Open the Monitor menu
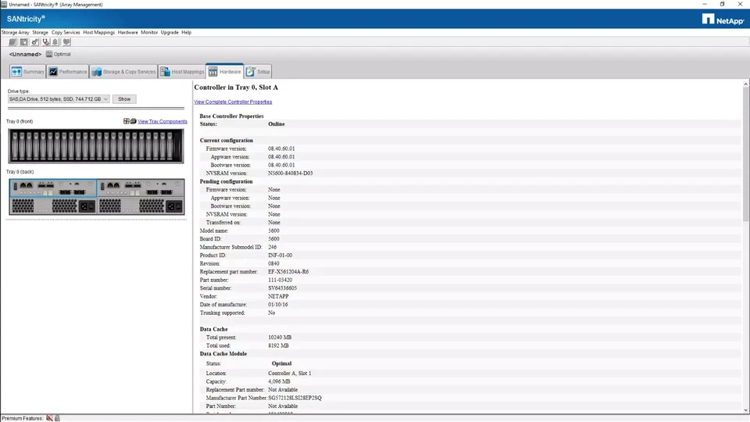Screen dimensions: 750x422 coord(149,33)
